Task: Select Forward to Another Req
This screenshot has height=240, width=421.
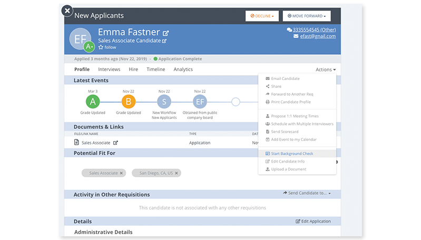Action: [x=297, y=94]
